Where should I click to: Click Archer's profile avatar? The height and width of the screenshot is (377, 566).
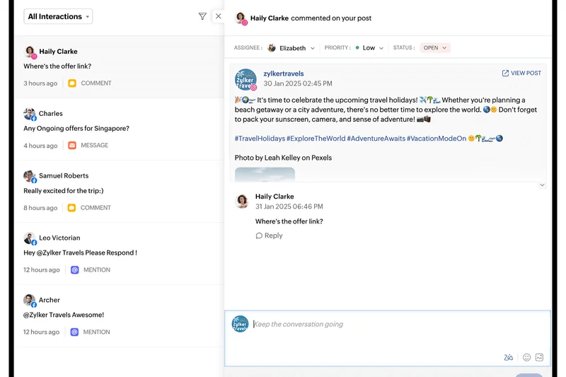pyautogui.click(x=30, y=301)
